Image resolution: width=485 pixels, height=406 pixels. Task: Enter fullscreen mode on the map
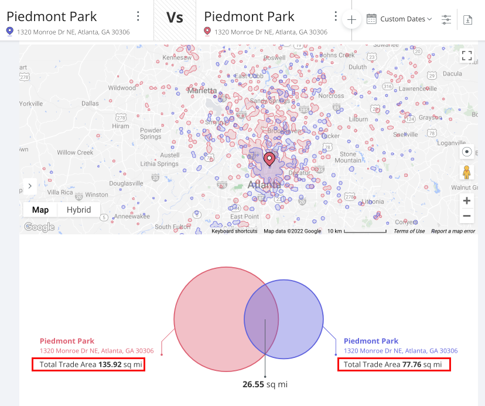[467, 55]
